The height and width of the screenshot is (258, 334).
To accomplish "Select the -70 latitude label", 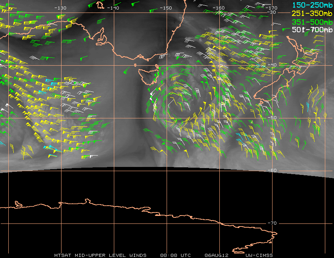I will 272,223.
